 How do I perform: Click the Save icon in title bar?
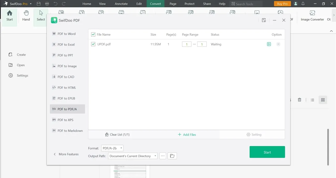tap(39, 4)
